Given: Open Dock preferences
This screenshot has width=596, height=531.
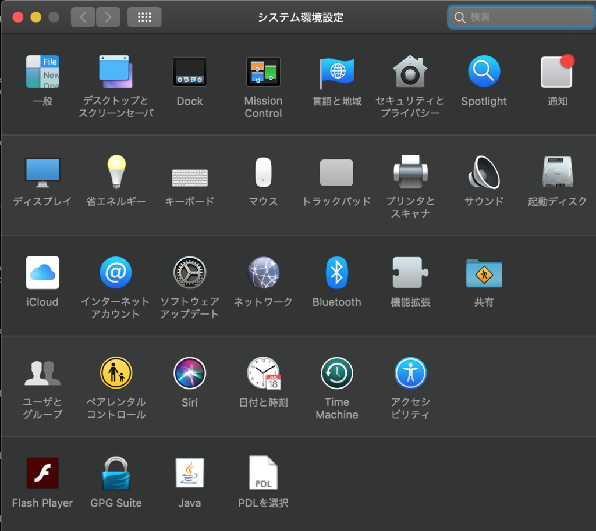Looking at the screenshot, I should (190, 71).
